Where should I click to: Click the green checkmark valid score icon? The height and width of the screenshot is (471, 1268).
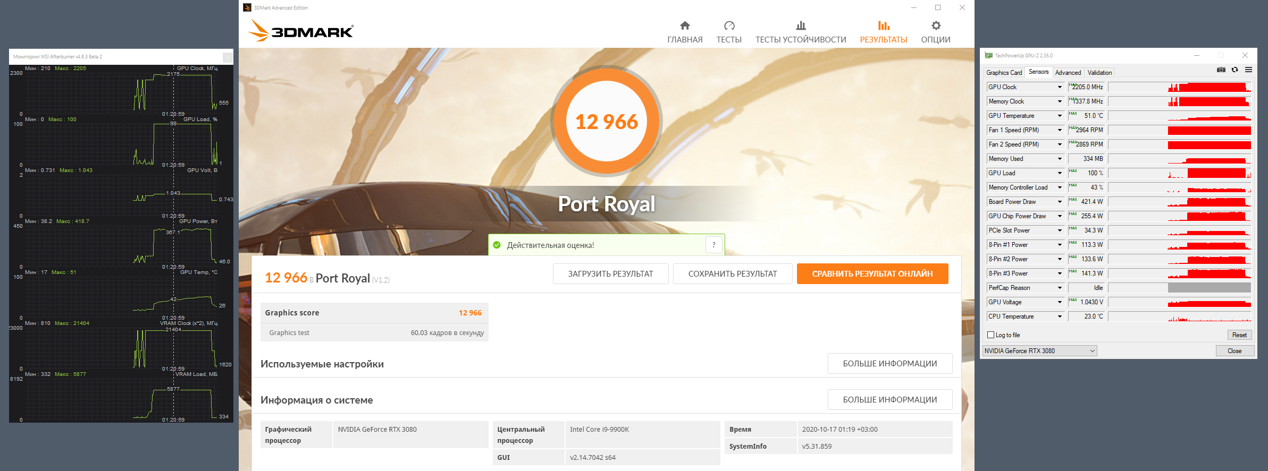[x=497, y=245]
